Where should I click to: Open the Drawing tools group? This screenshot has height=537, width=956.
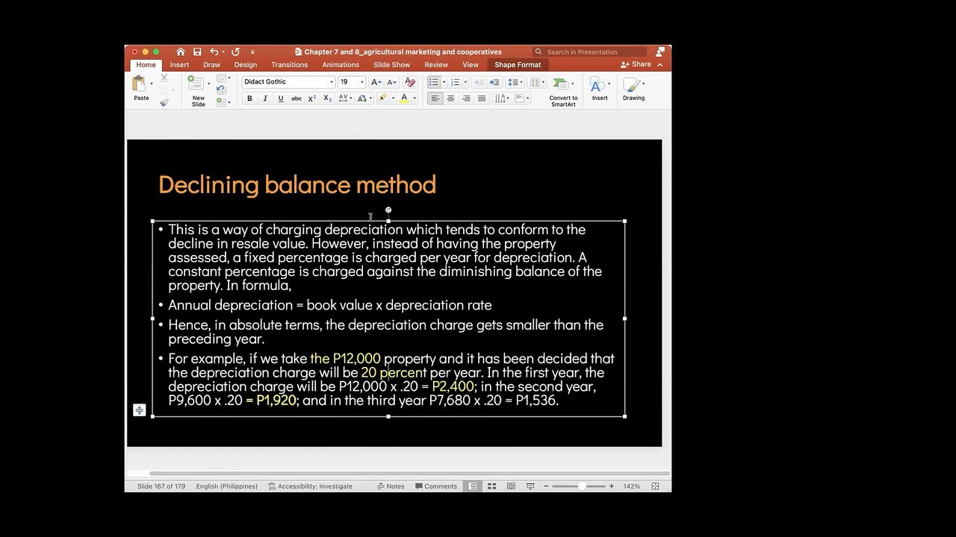tap(633, 89)
